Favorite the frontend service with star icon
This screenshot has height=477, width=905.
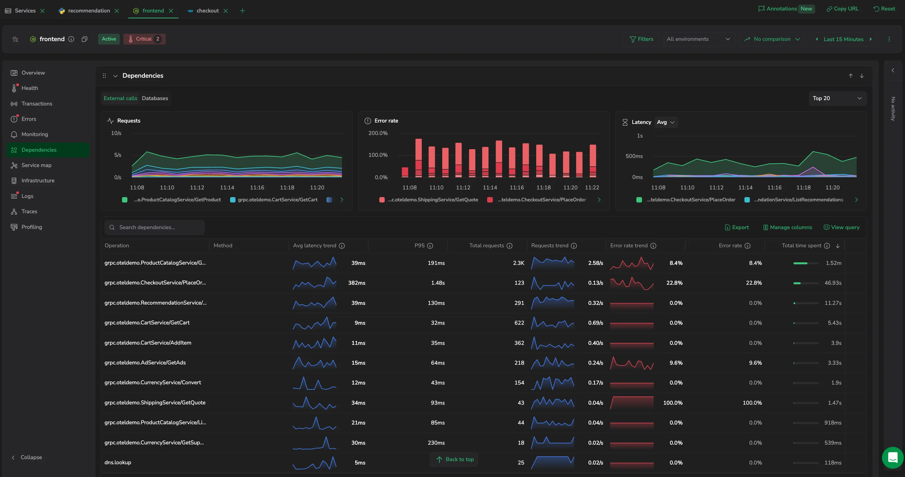[x=15, y=39]
